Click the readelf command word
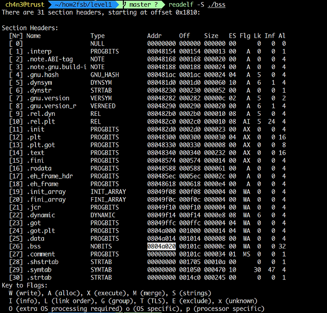 pos(181,5)
